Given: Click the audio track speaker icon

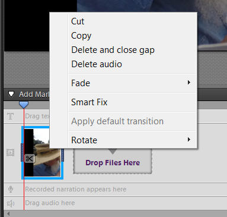Looking at the screenshot, I should pos(11,203).
